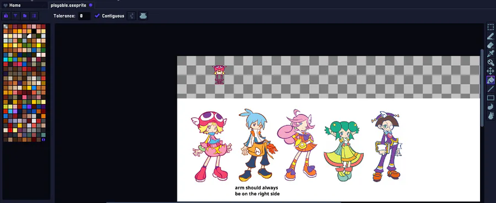This screenshot has width=496, height=203.
Task: Select the Paint Bucket tool
Action: point(490,80)
